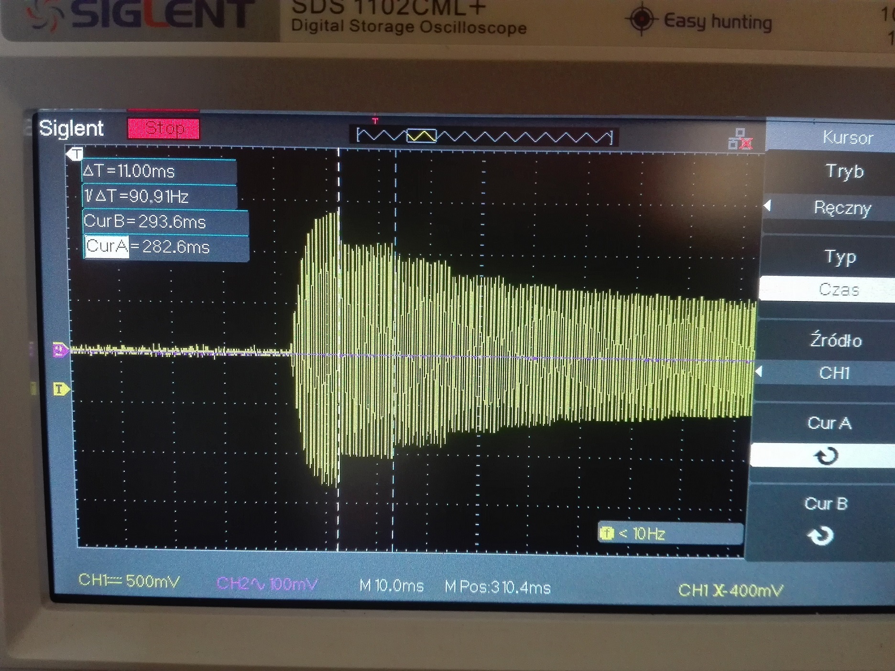Viewport: 895px width, 671px height.
Task: Click the CurB=293.6ms readout box
Action: pyautogui.click(x=165, y=222)
